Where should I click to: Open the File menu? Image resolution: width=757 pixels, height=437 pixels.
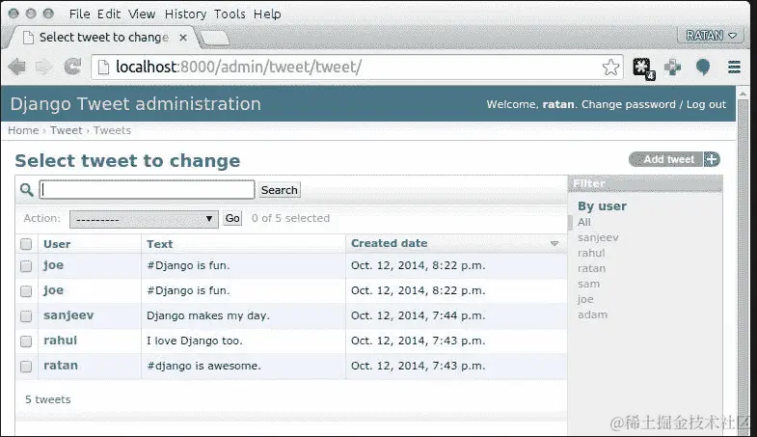pyautogui.click(x=80, y=14)
